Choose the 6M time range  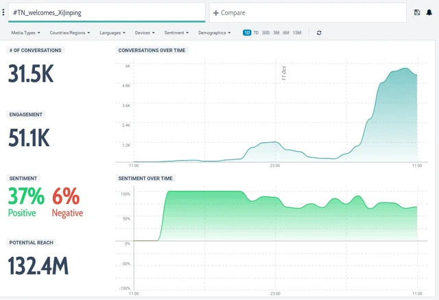pyautogui.click(x=286, y=33)
